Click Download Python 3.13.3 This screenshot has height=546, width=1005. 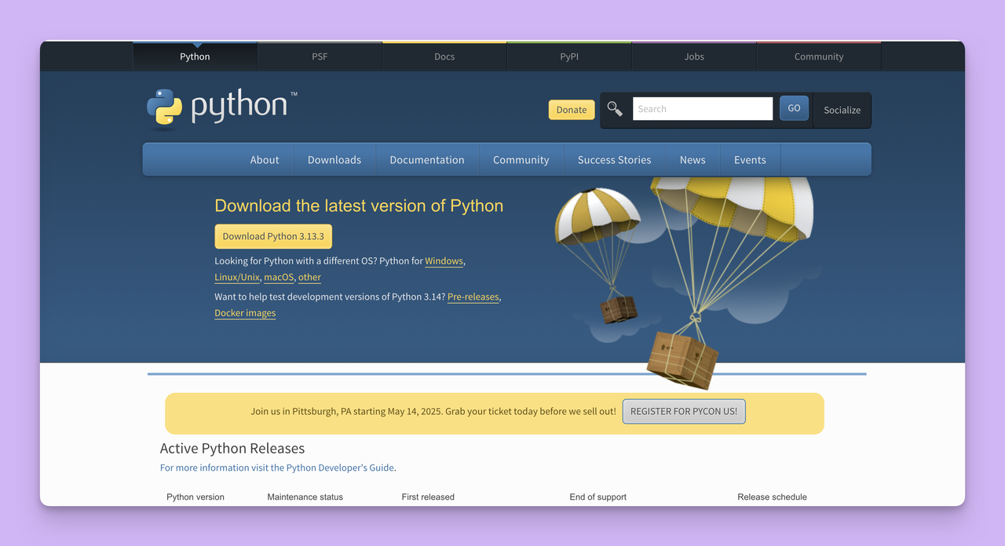pos(273,236)
